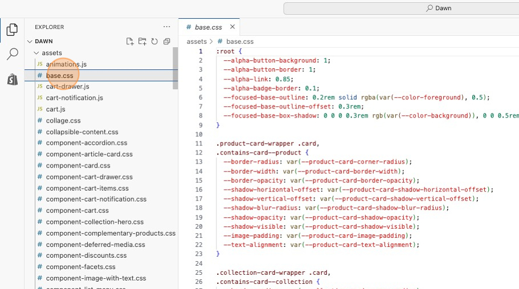This screenshot has height=289, width=519.
Task: Switch to the base.css editor tab
Action: [208, 27]
